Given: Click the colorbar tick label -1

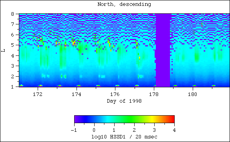Looking at the screenshot, I should point(74,130).
